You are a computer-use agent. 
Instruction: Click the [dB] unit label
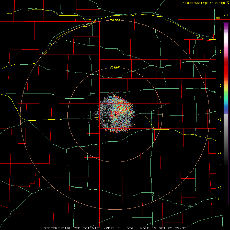point(218,18)
